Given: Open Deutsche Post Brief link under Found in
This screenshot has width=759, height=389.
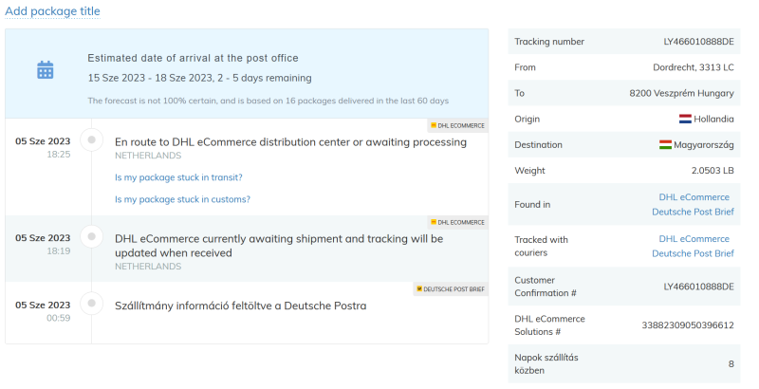Looking at the screenshot, I should pyautogui.click(x=693, y=212).
